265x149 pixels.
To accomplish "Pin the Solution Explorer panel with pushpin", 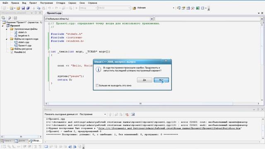I will point(36,13).
